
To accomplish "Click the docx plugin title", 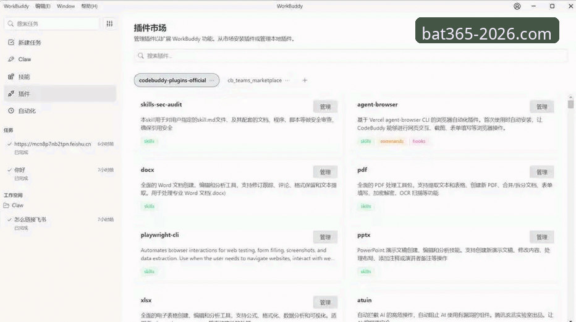I will point(147,170).
